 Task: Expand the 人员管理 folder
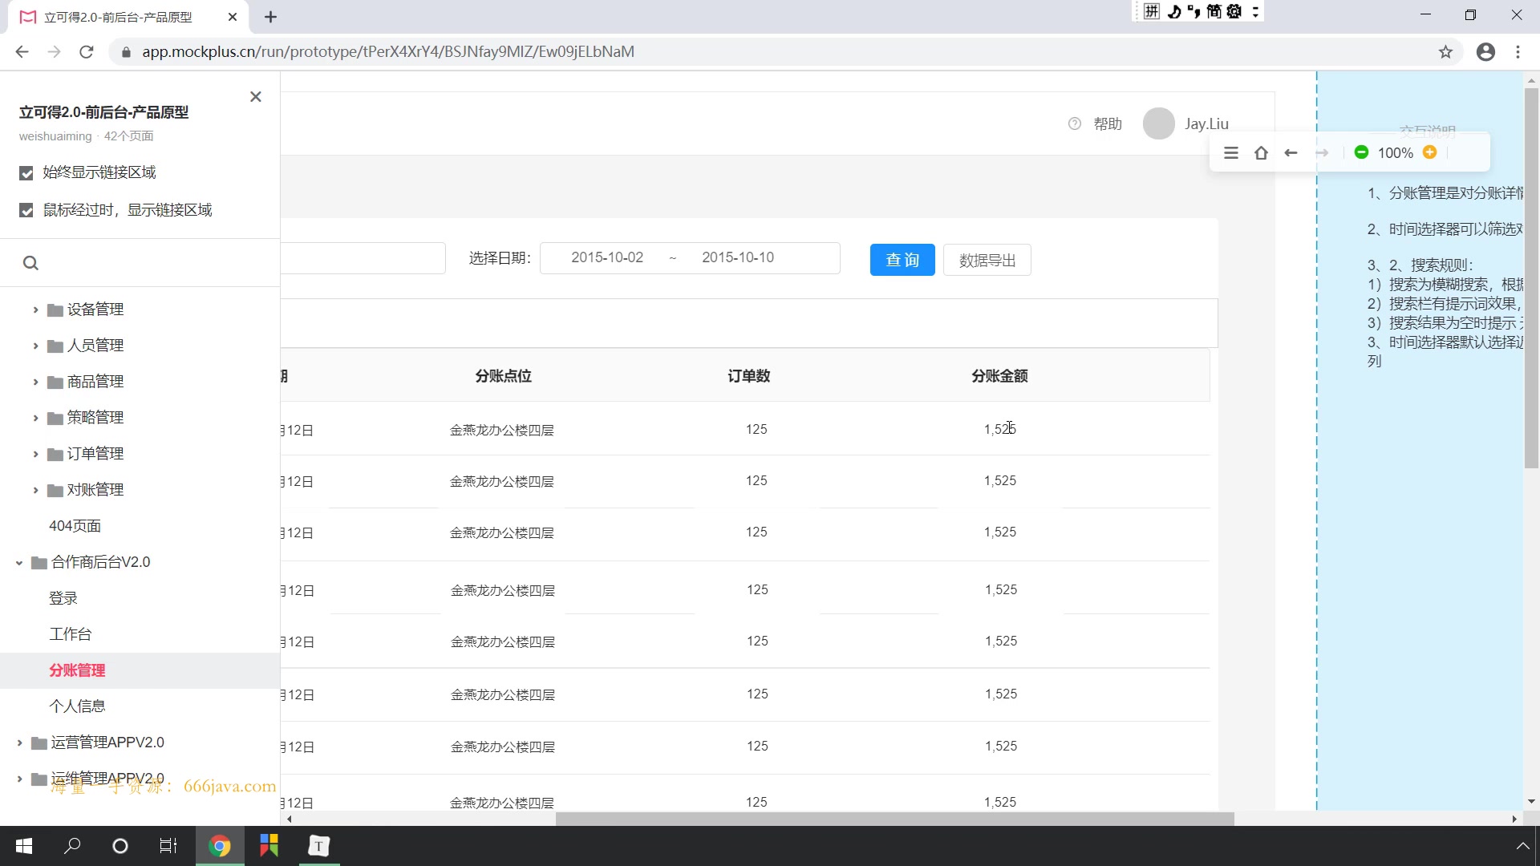coord(35,346)
